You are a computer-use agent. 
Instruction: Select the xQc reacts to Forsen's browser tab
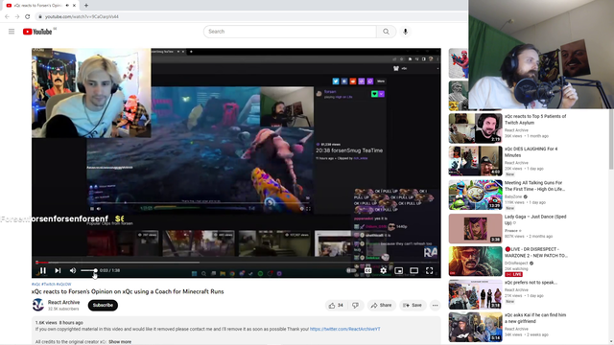pos(39,6)
